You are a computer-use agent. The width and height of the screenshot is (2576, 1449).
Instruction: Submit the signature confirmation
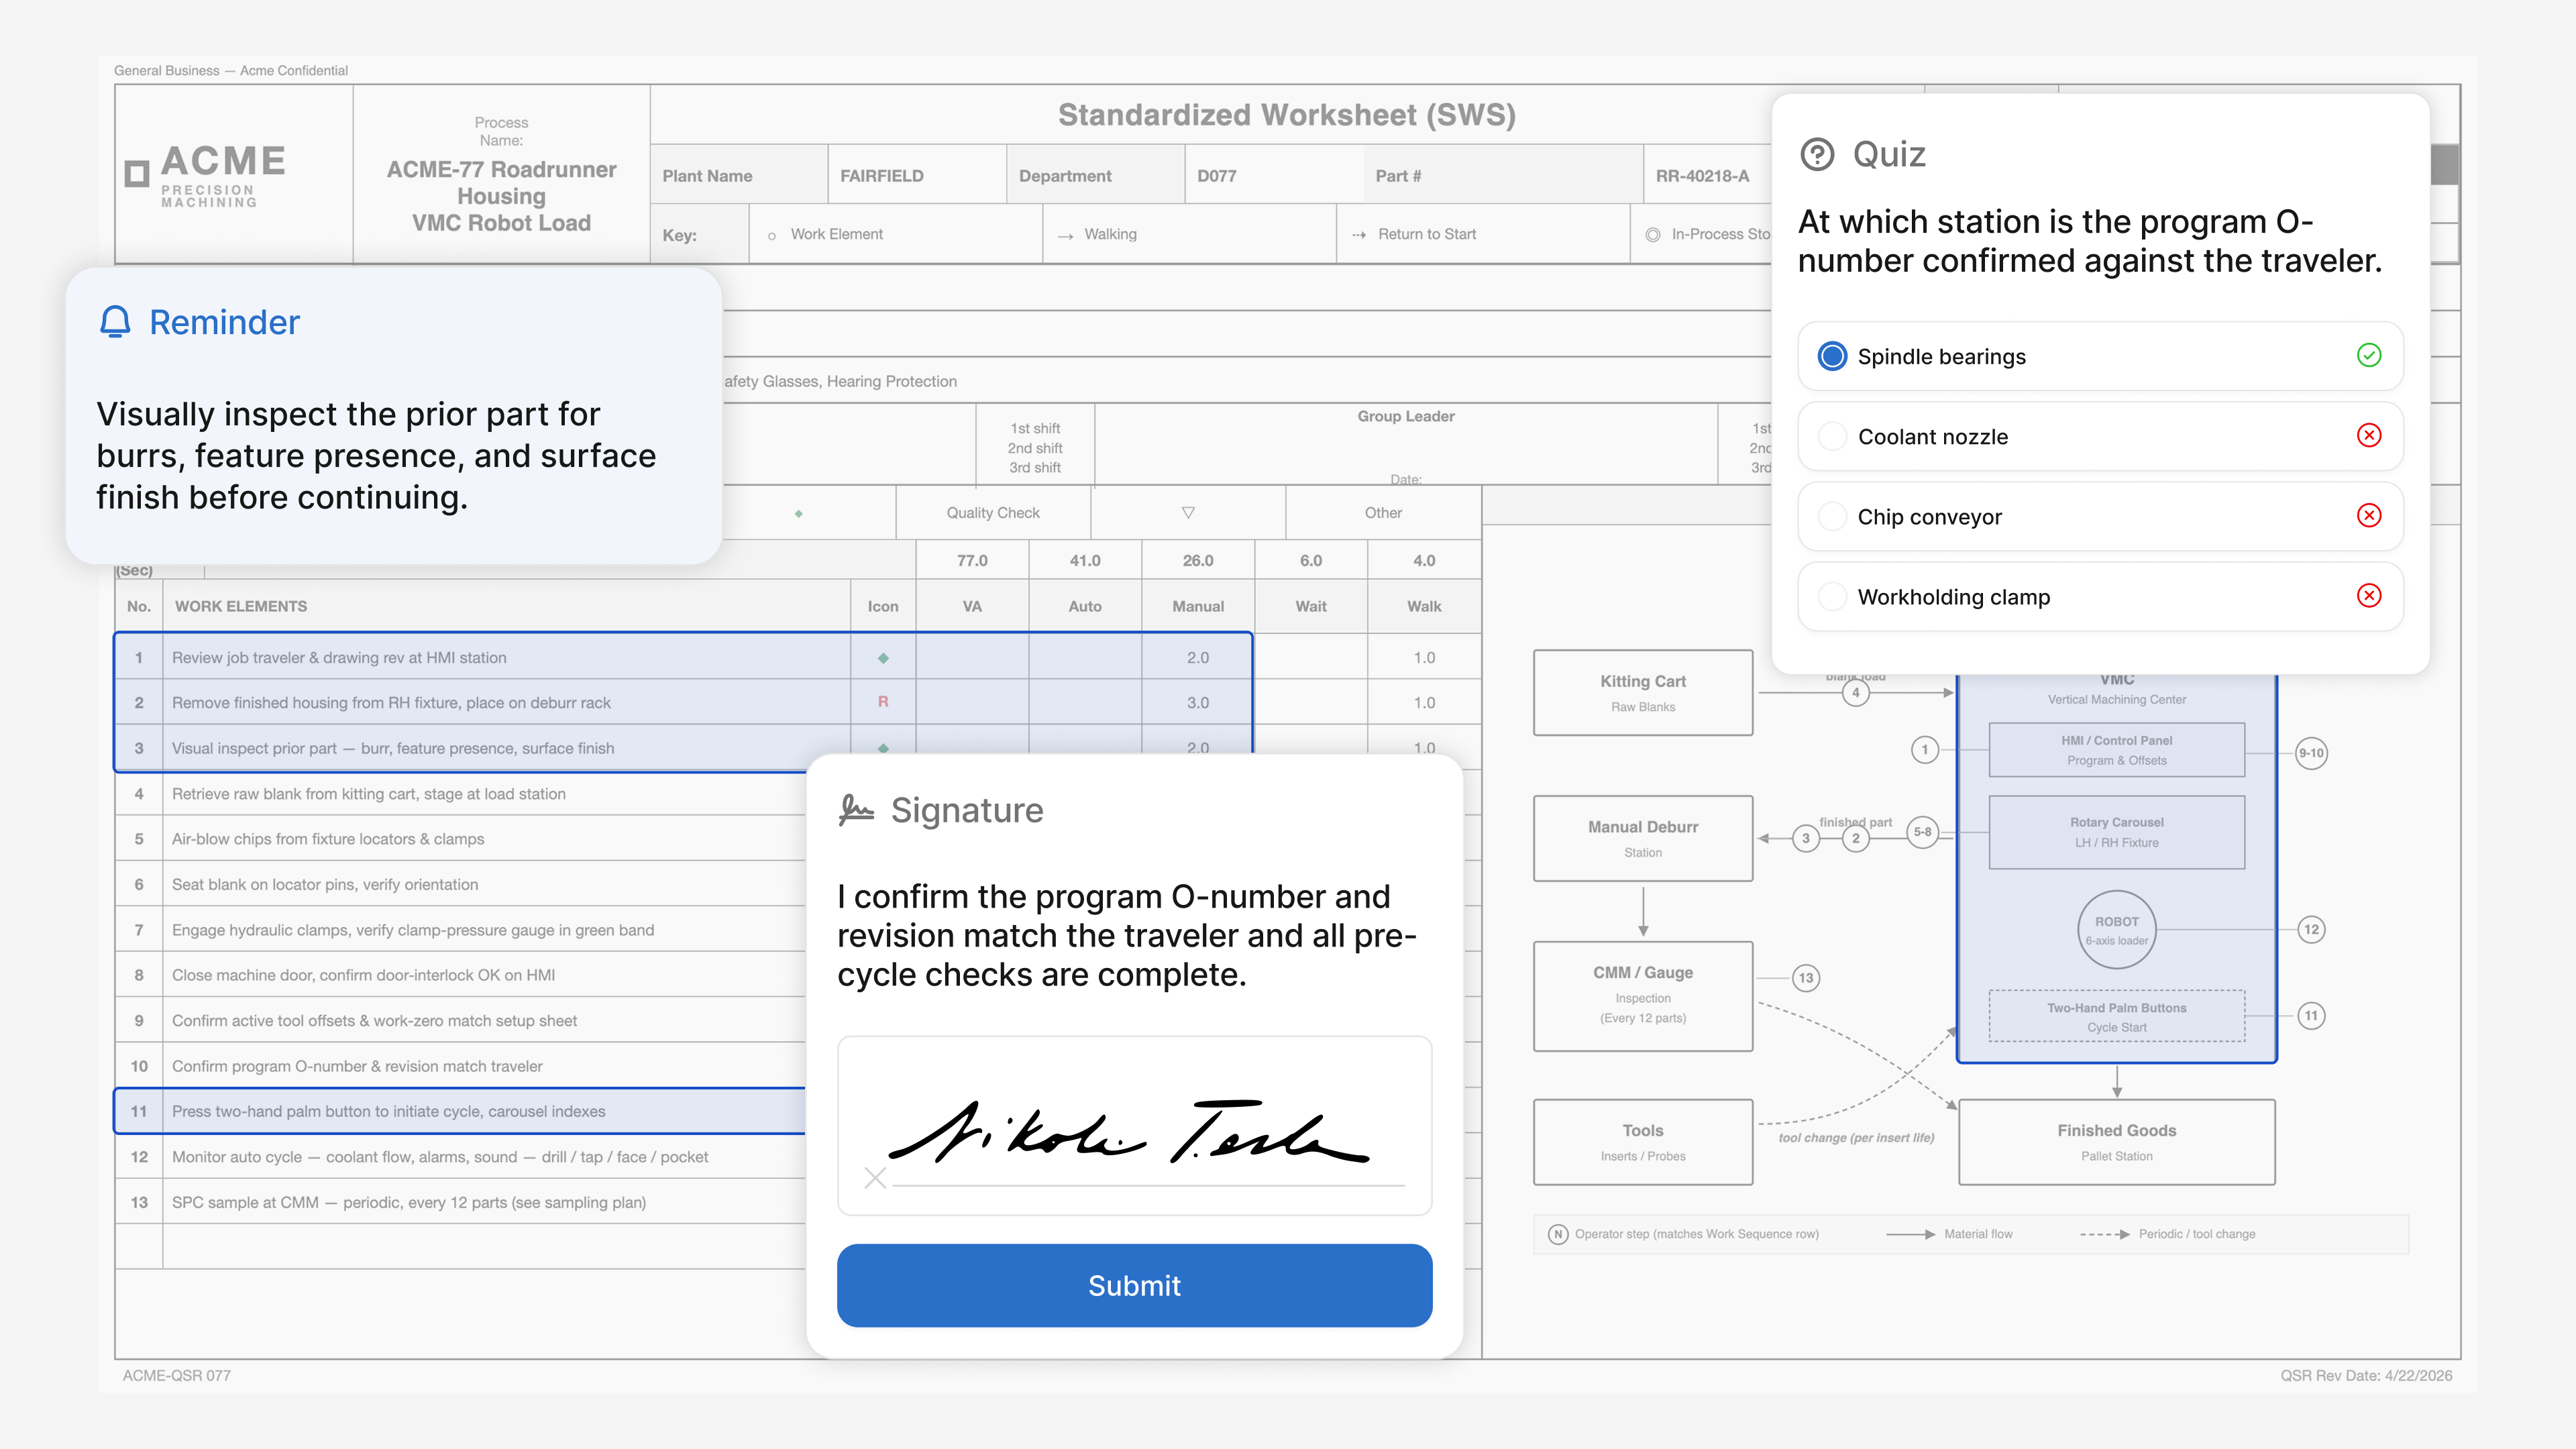point(1134,1285)
